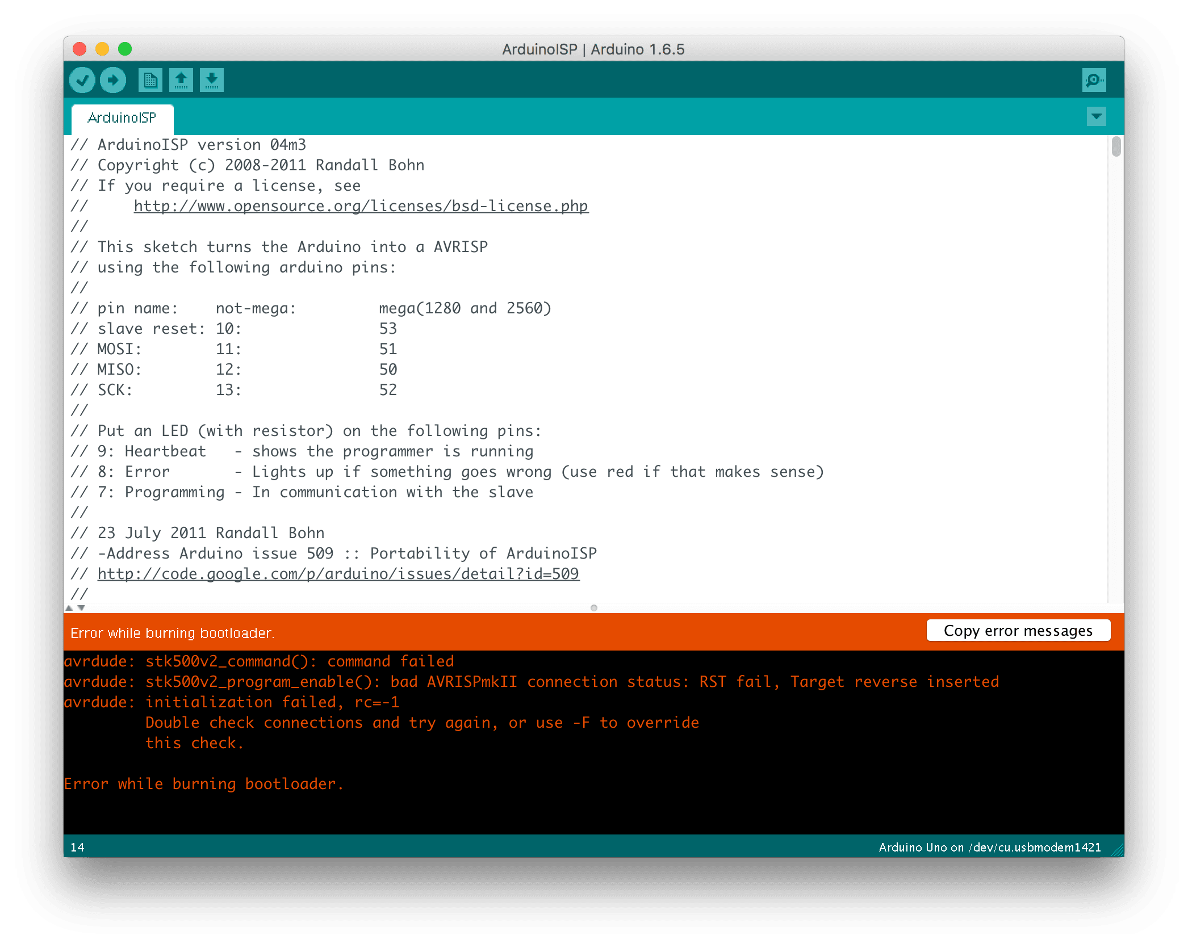Minimize the window with the yellow button
The image size is (1188, 948).
(102, 49)
